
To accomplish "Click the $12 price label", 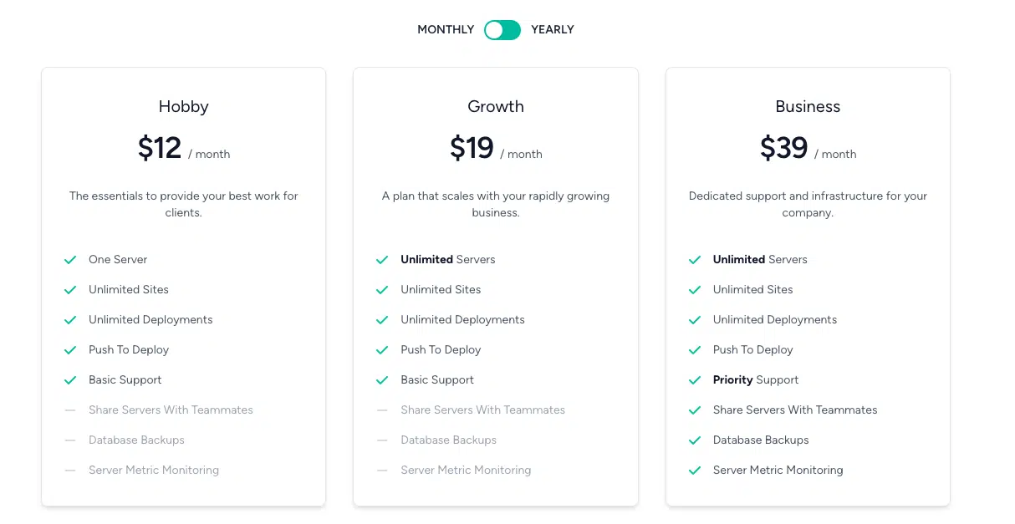I will [x=159, y=147].
